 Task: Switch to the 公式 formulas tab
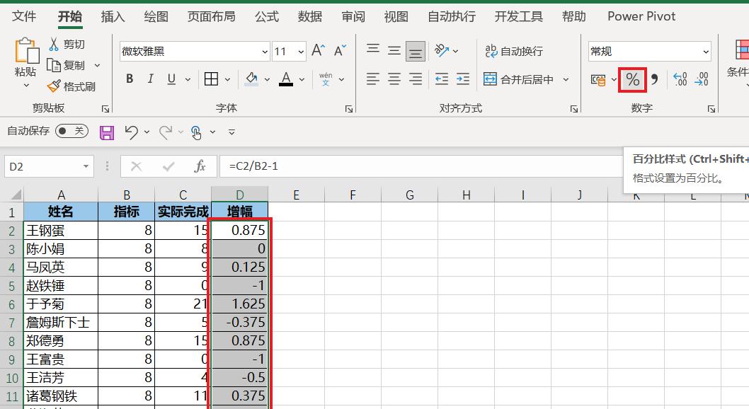(267, 16)
